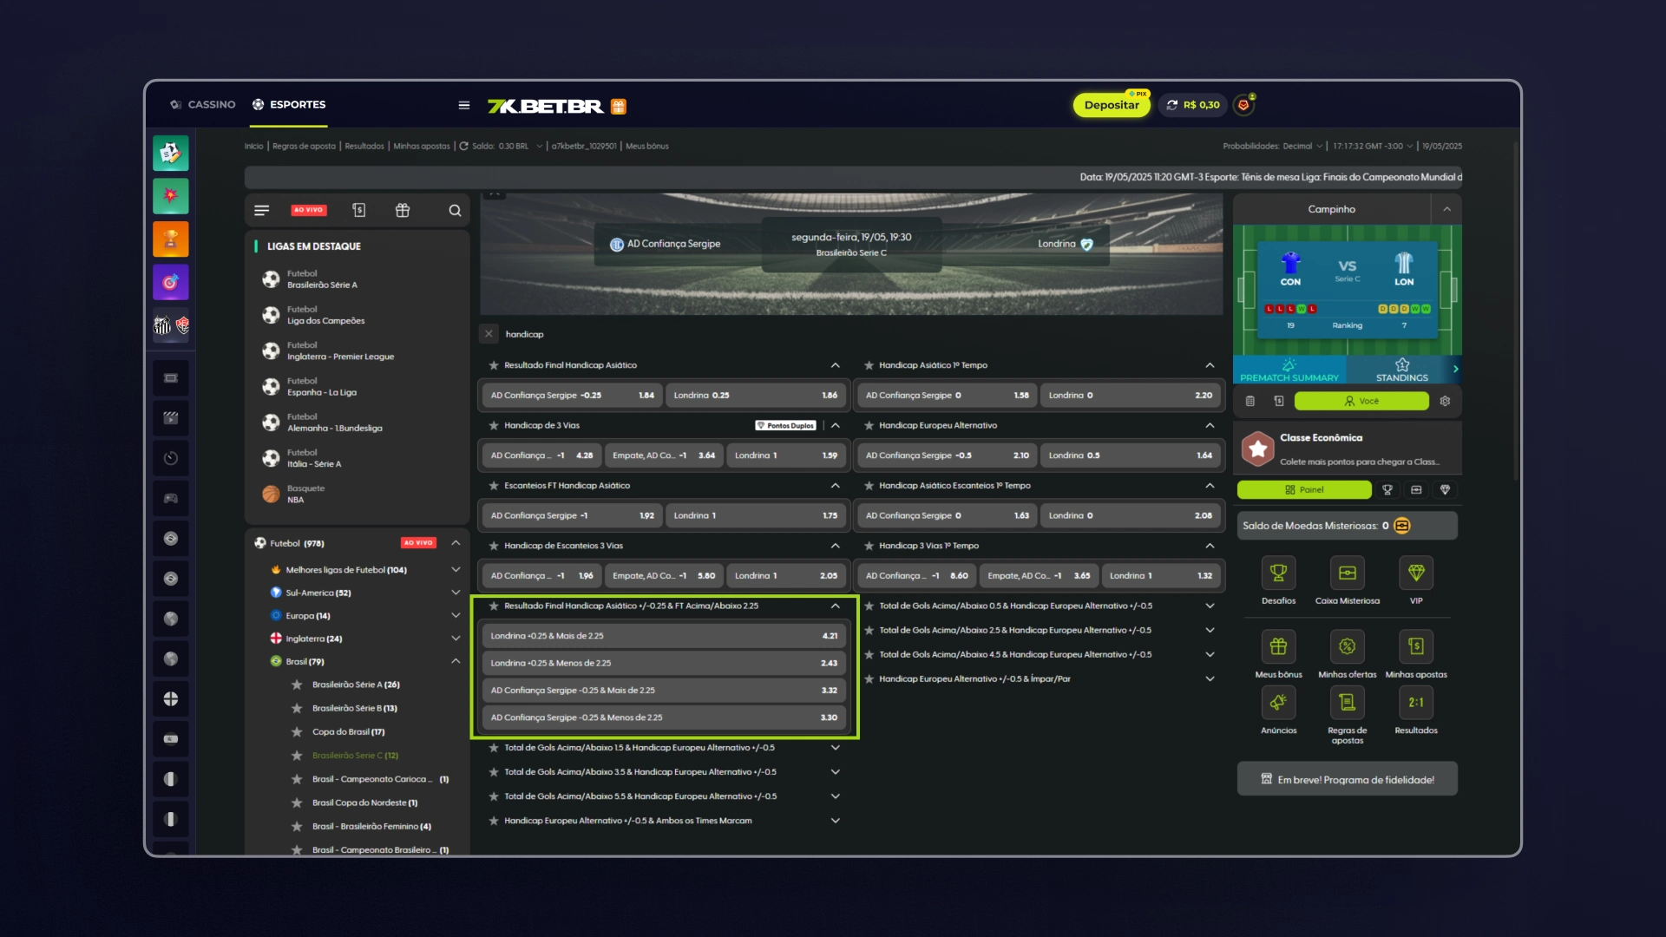
Task: Open Regras de apostas icon
Action: (1347, 703)
